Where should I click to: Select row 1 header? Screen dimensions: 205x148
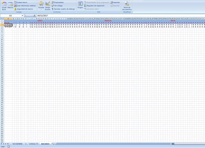click(2, 21)
